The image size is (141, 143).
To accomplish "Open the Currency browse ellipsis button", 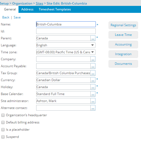I will [93, 80].
